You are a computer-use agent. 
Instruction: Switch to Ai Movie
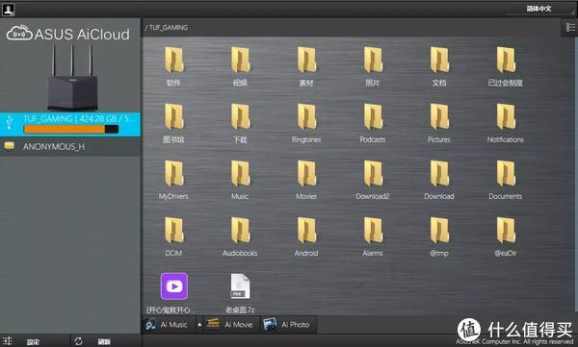point(231,325)
